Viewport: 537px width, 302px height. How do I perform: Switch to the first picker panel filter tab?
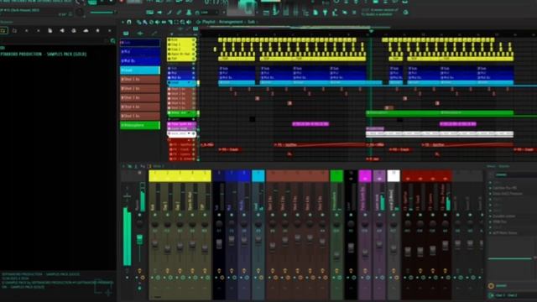coord(126,34)
